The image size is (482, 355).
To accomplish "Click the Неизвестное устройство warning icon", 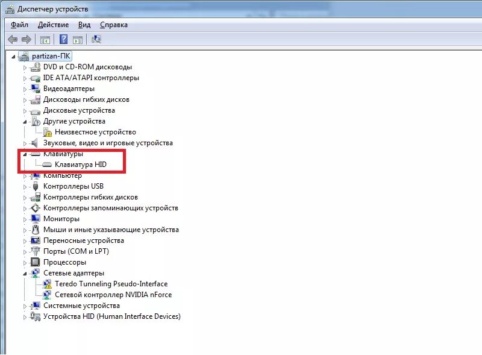I will (x=48, y=132).
